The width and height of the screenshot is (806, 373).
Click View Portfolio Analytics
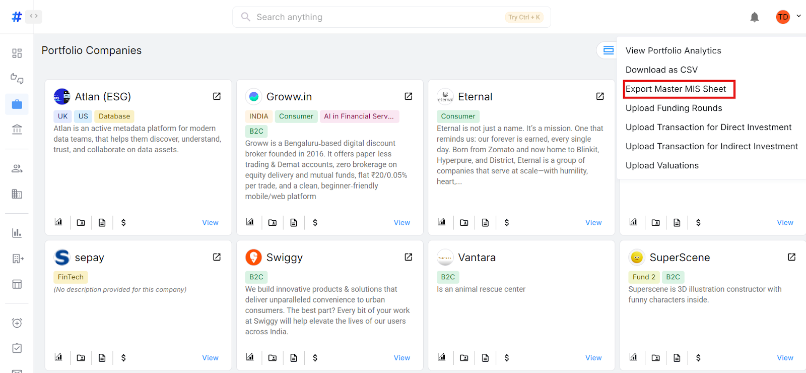click(x=673, y=51)
